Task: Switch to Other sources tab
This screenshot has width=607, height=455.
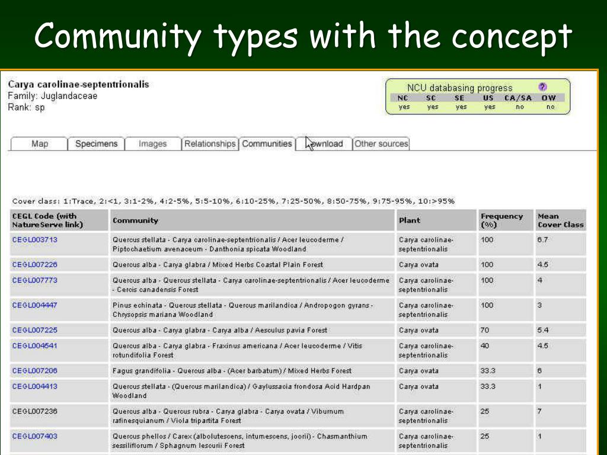Action: (x=381, y=143)
